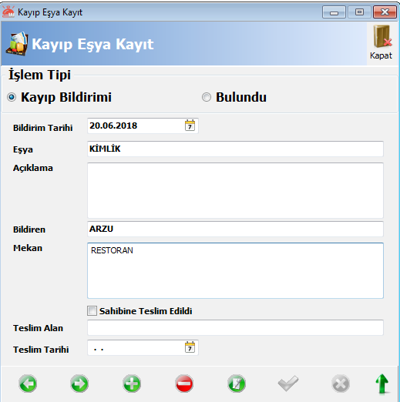Screen dimensions: 400x402
Task: Select Bulundu radio button
Action: click(207, 97)
